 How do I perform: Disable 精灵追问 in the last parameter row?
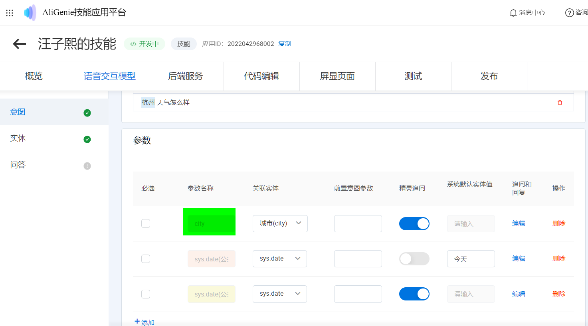click(x=414, y=294)
